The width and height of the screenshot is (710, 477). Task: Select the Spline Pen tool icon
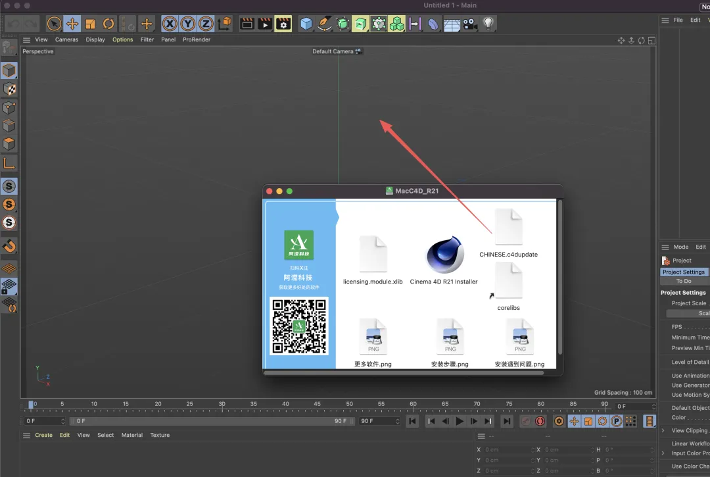tap(324, 24)
